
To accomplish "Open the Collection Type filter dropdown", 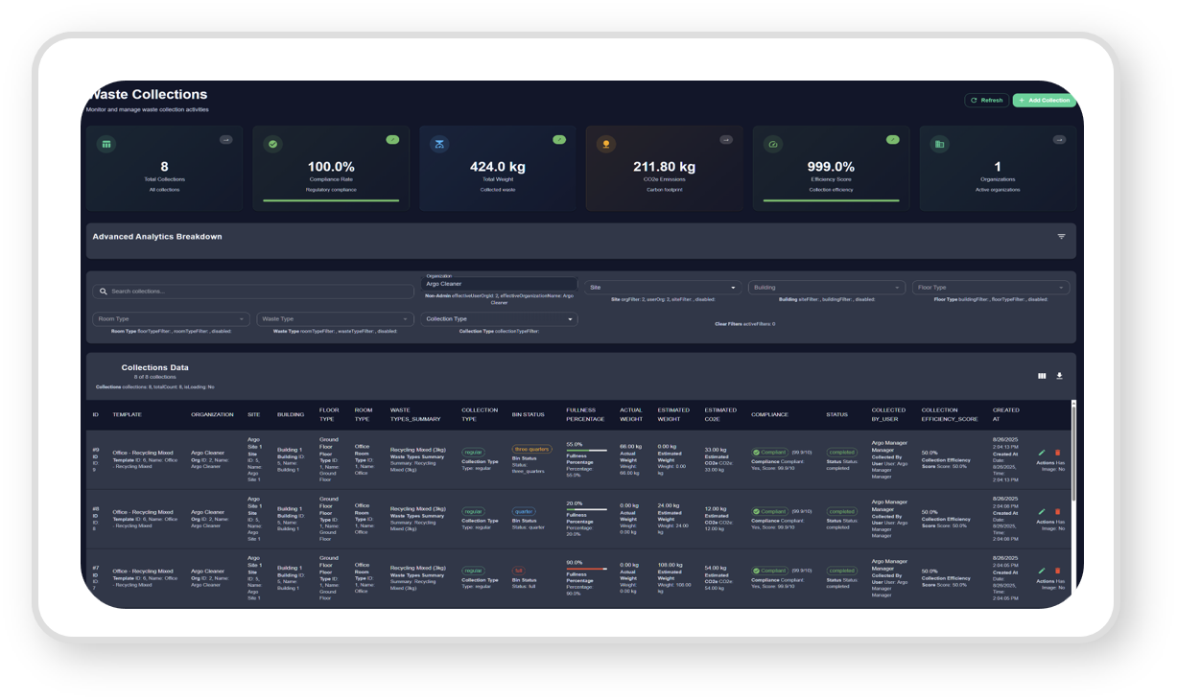I will click(x=499, y=319).
